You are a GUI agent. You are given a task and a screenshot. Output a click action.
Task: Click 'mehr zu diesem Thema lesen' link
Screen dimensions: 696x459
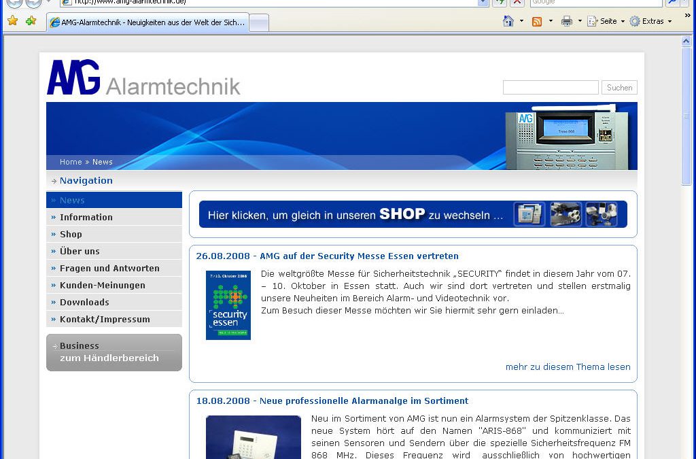568,367
